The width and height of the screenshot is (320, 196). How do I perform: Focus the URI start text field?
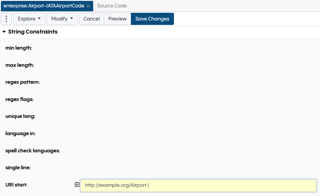tap(198, 185)
